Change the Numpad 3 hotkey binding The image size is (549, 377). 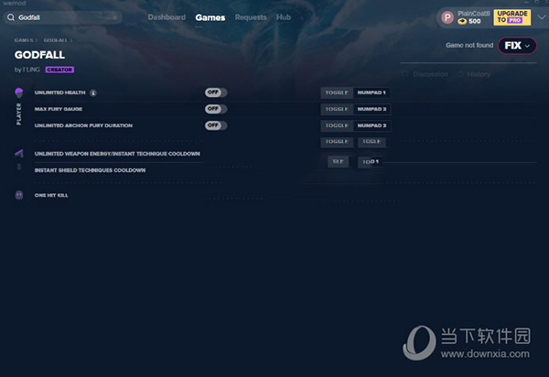pyautogui.click(x=371, y=125)
